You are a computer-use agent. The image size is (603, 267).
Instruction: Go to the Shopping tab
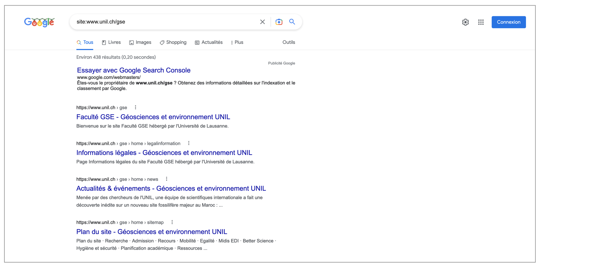[173, 42]
